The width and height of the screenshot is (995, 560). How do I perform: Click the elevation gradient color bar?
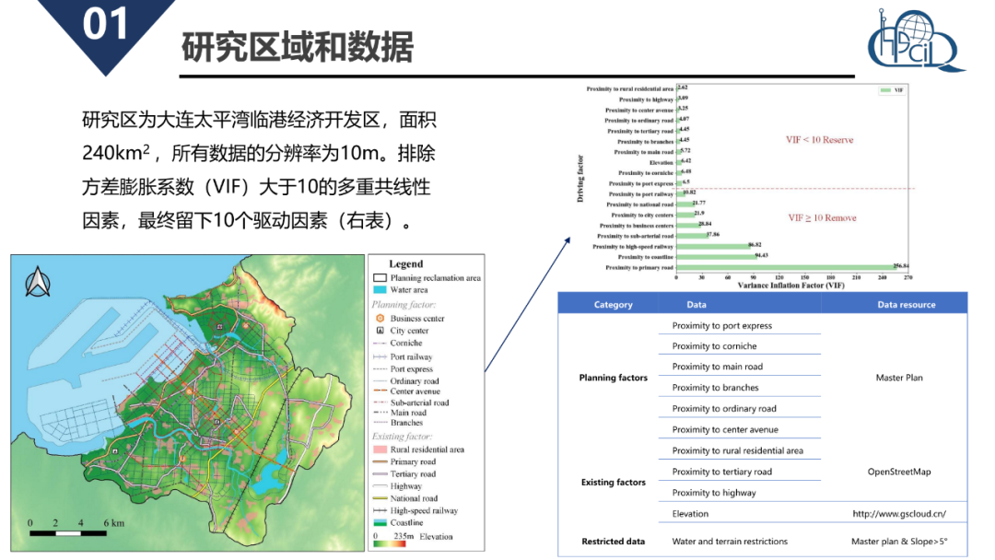pos(390,544)
